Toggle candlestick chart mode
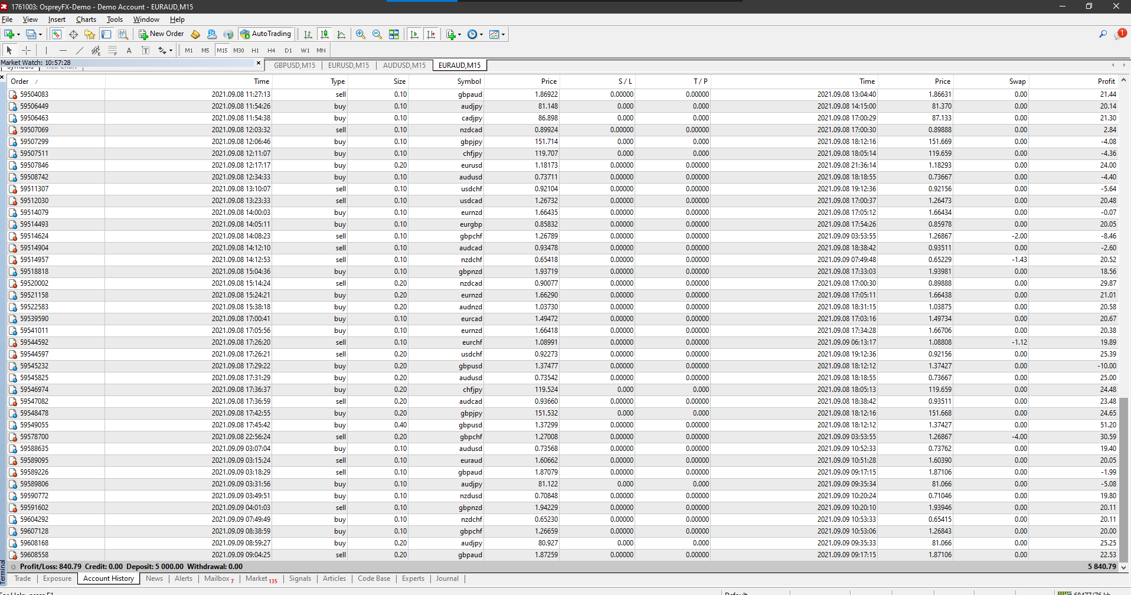This screenshot has height=595, width=1131. pyautogui.click(x=324, y=34)
